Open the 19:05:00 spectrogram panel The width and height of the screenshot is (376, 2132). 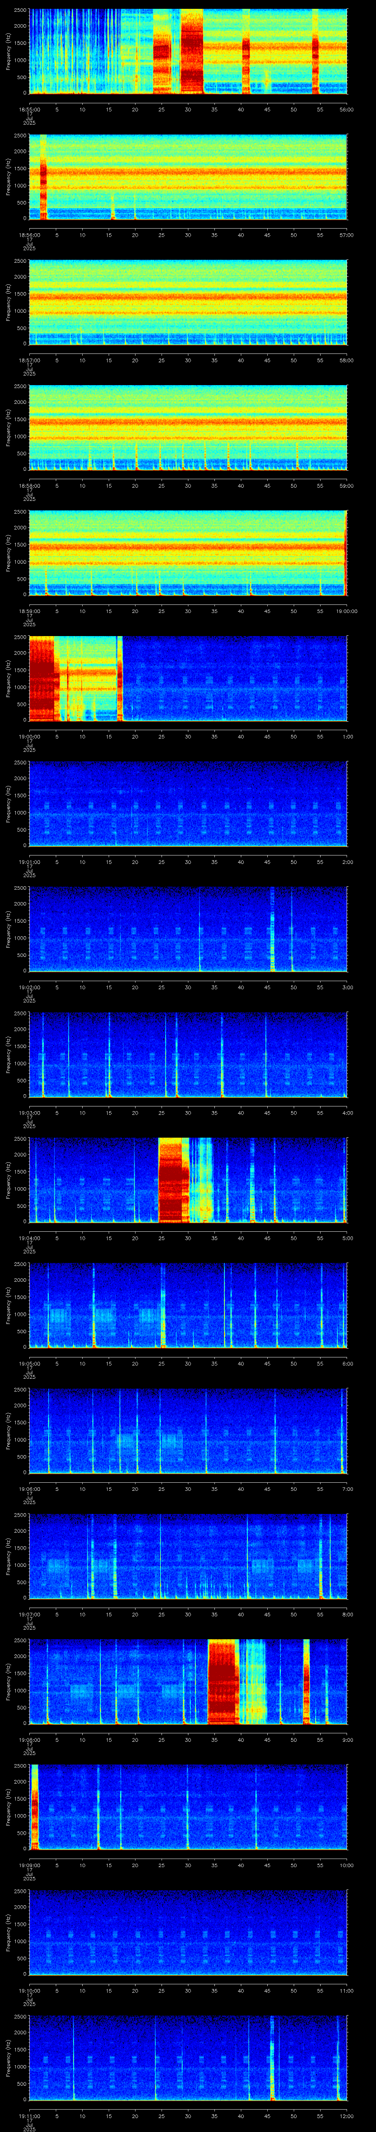point(188,1305)
